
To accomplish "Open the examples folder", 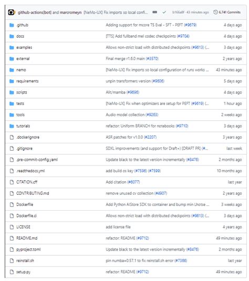I will pos(24,47).
